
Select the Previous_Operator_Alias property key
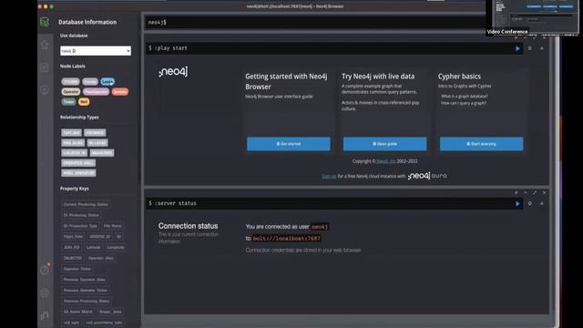pyautogui.click(x=85, y=280)
